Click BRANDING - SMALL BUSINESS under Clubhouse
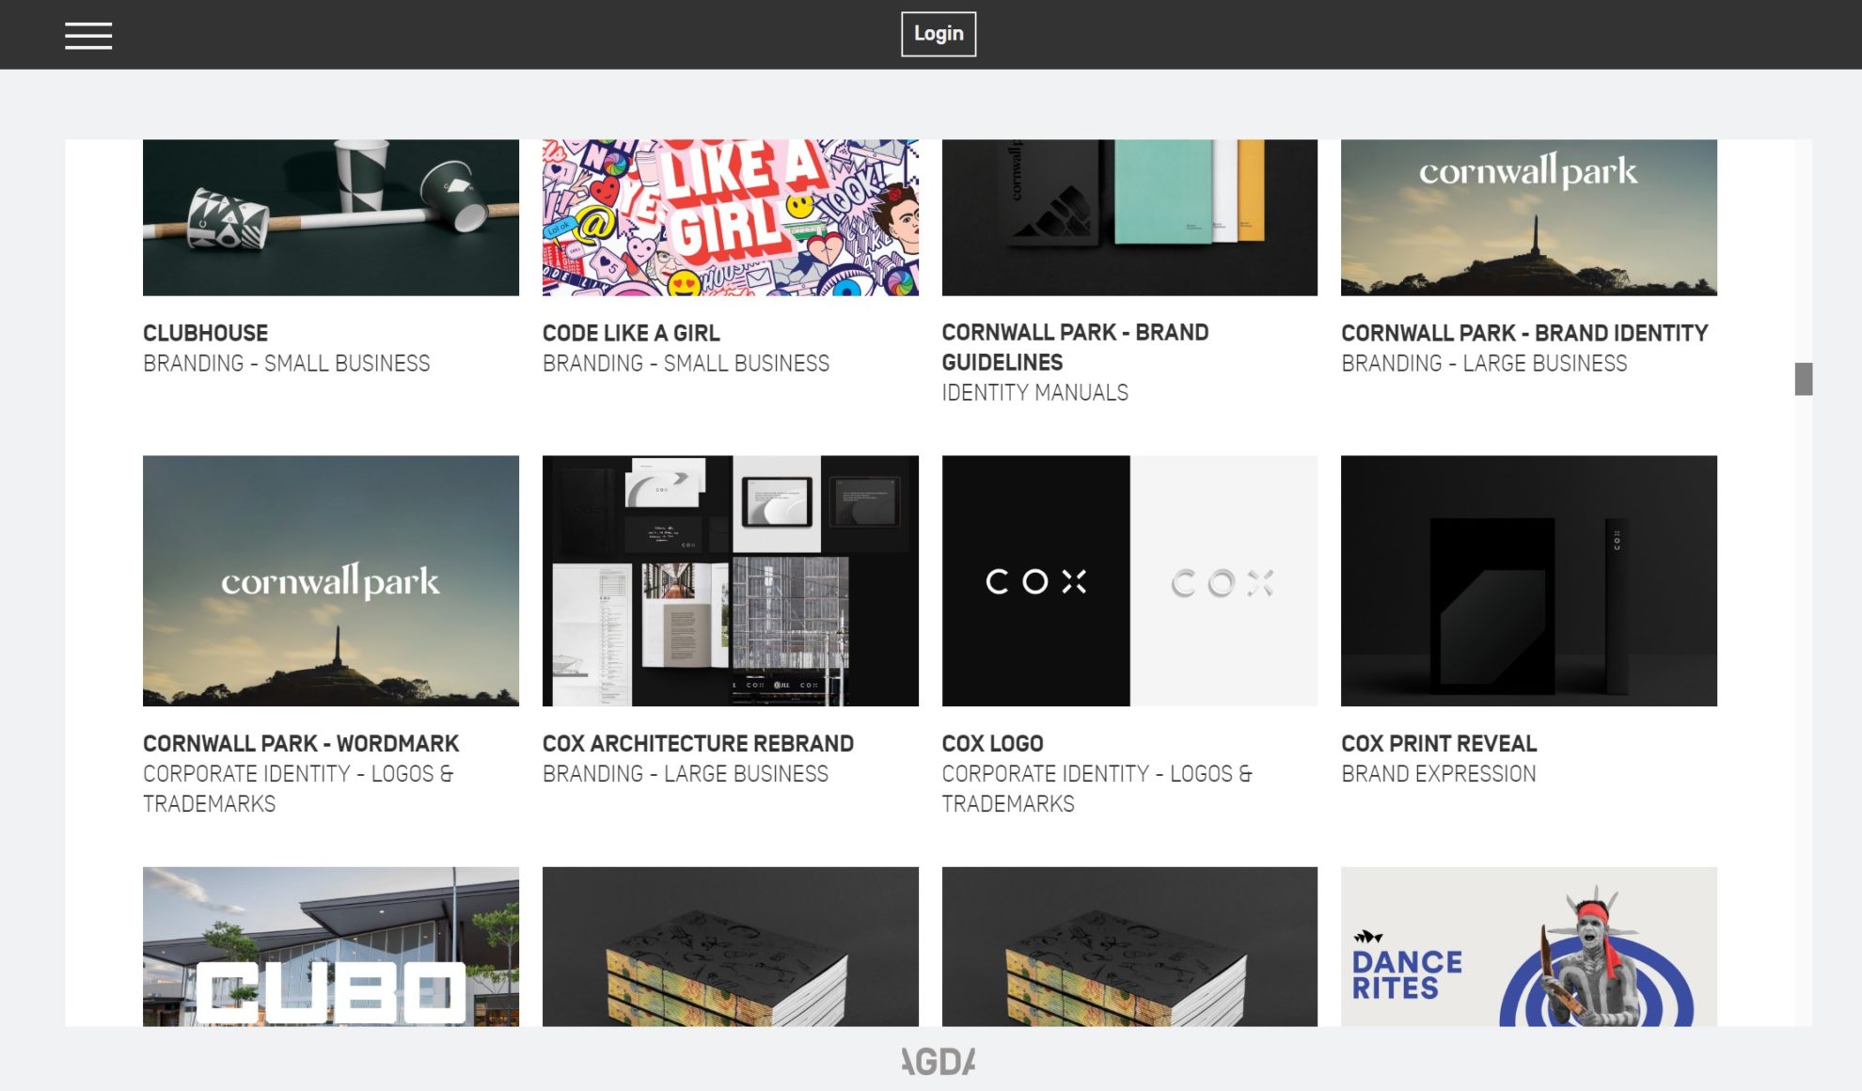 286,363
